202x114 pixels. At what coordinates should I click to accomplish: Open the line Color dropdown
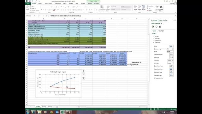[x=171, y=46]
